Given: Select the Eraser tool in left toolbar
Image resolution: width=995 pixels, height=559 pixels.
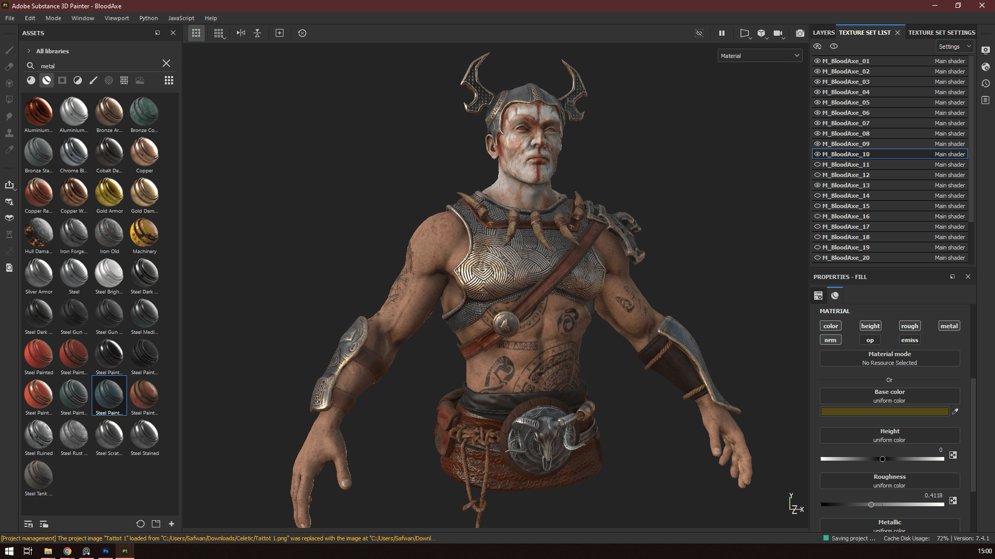Looking at the screenshot, I should [x=9, y=67].
